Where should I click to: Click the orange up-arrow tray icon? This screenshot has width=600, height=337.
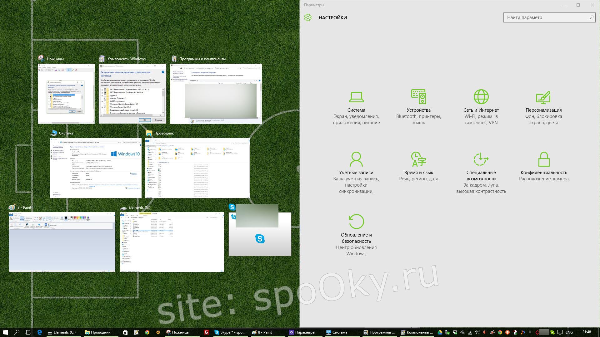(x=507, y=332)
